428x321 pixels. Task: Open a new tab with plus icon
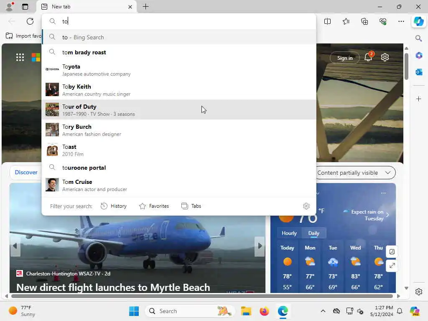coord(146,7)
